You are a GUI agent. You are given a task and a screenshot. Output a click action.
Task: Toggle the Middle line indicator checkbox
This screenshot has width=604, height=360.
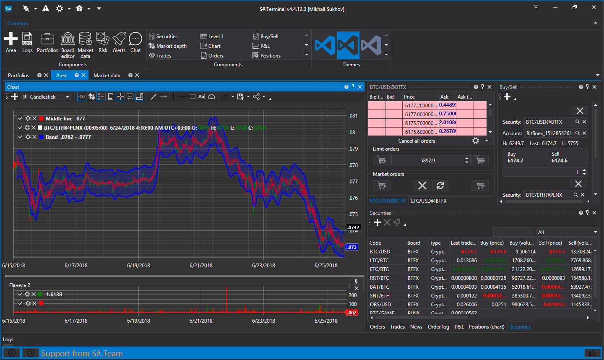(x=20, y=119)
